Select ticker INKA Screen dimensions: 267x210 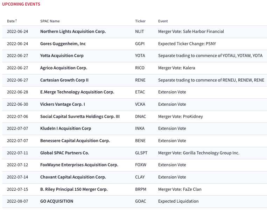[140, 128]
